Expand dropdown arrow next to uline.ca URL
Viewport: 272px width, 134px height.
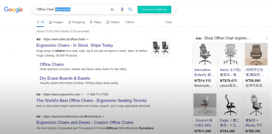[88, 39]
